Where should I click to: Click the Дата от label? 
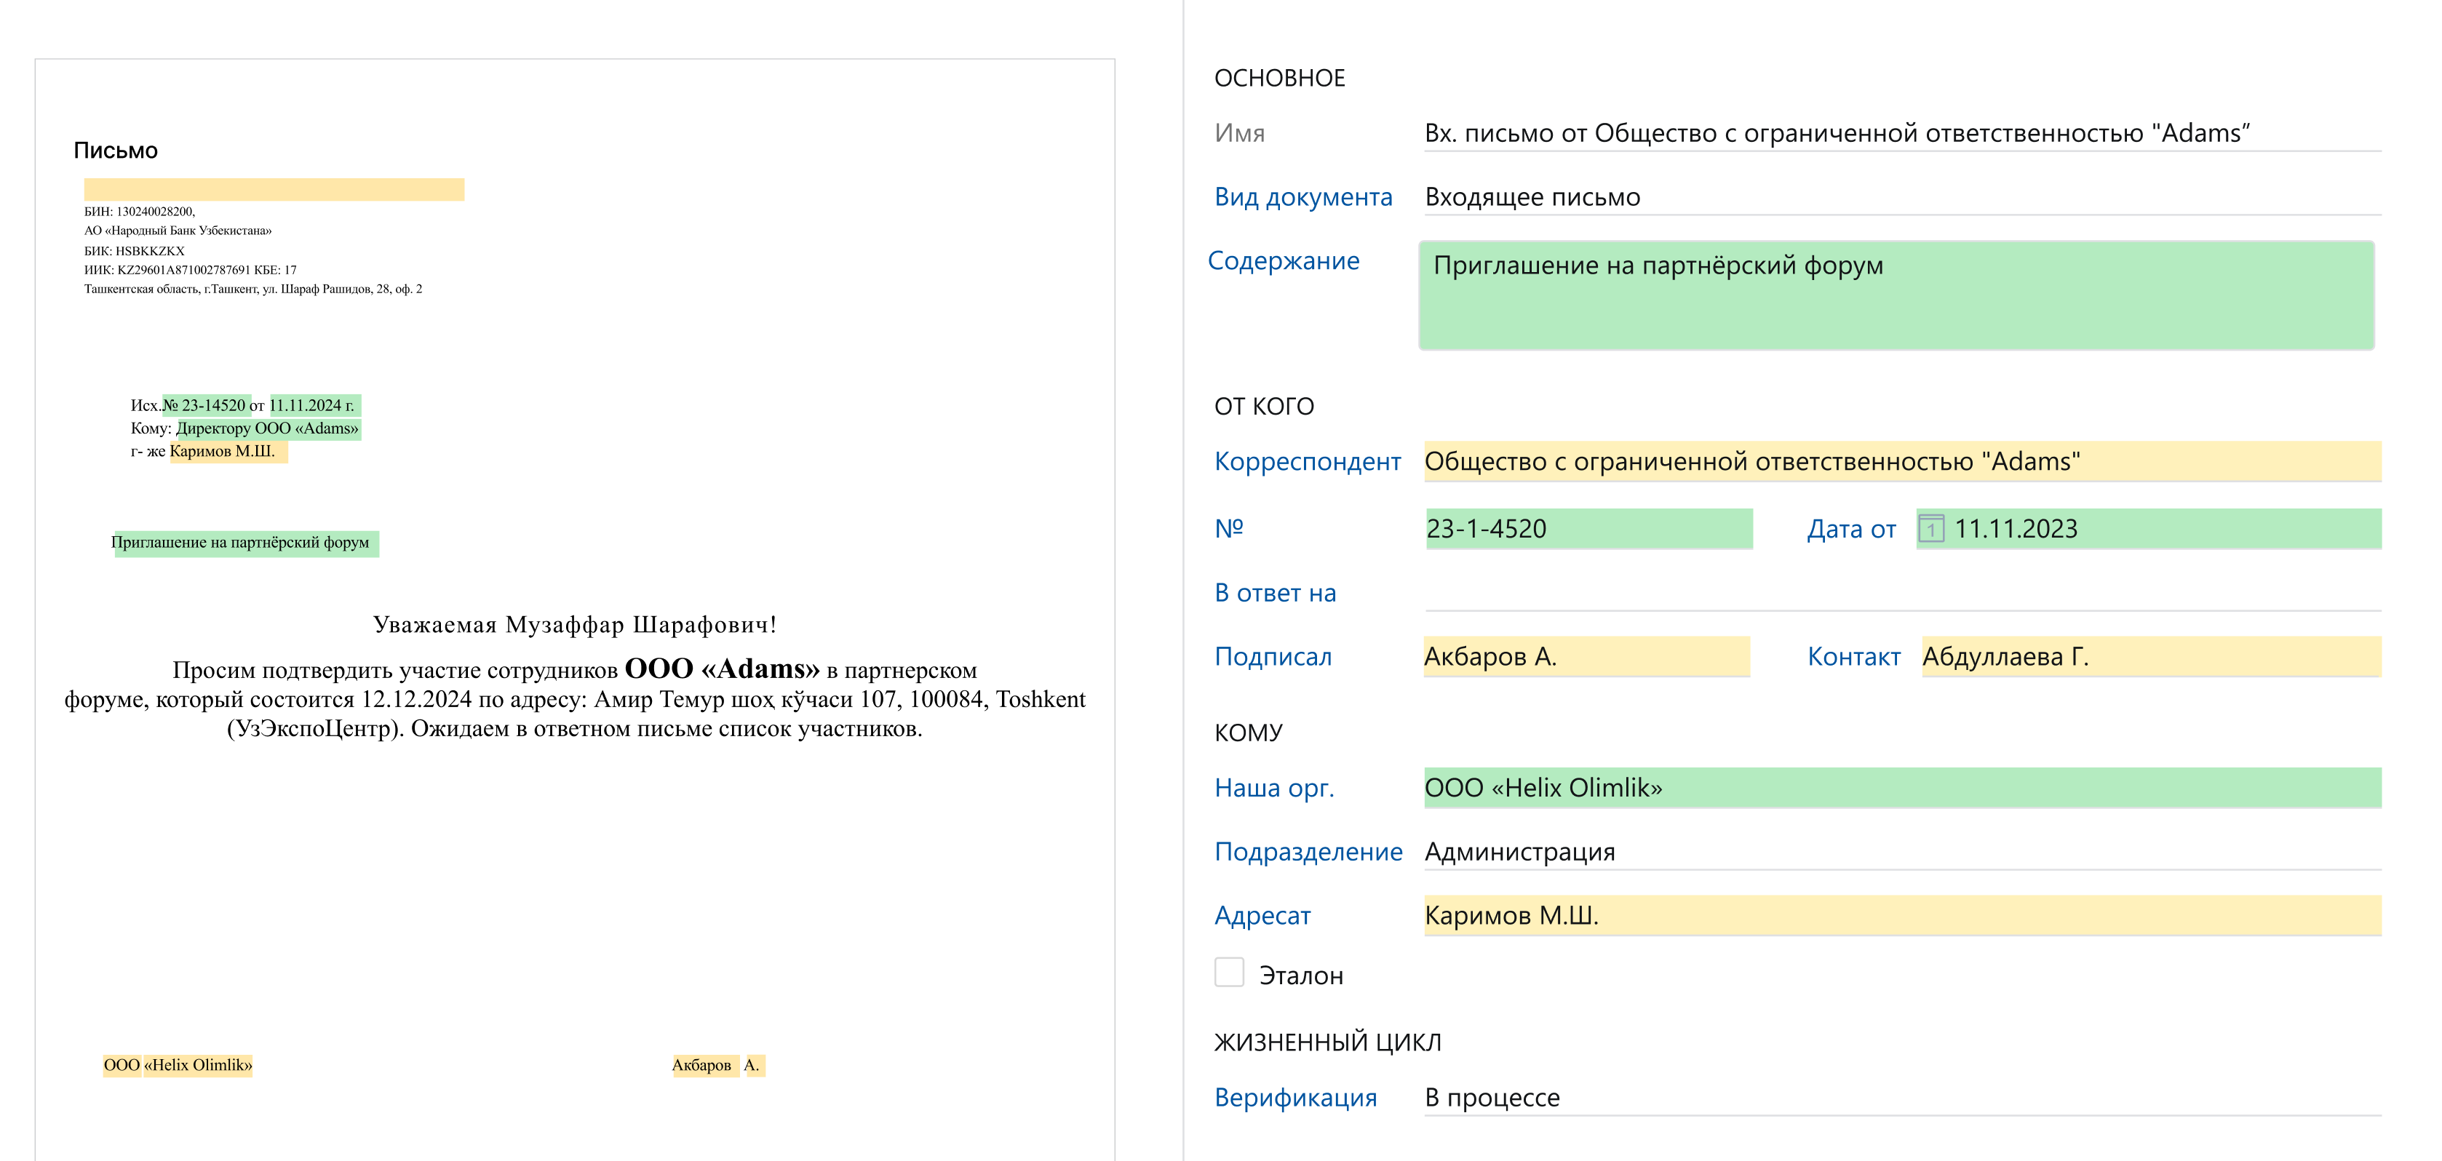point(1850,529)
